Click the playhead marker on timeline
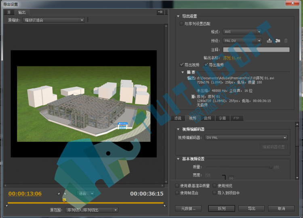This screenshot has height=218, width=303. 64,200
